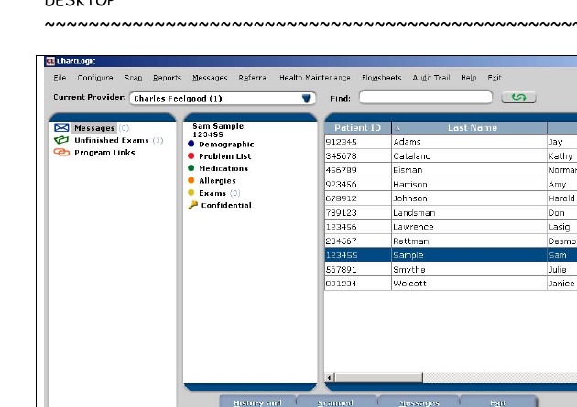Click the Unfinished Exams green icon
577x407 pixels.
point(61,140)
